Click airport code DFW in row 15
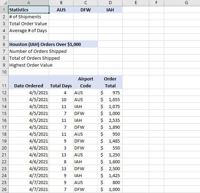The image size is (200, 193). coord(86,113)
